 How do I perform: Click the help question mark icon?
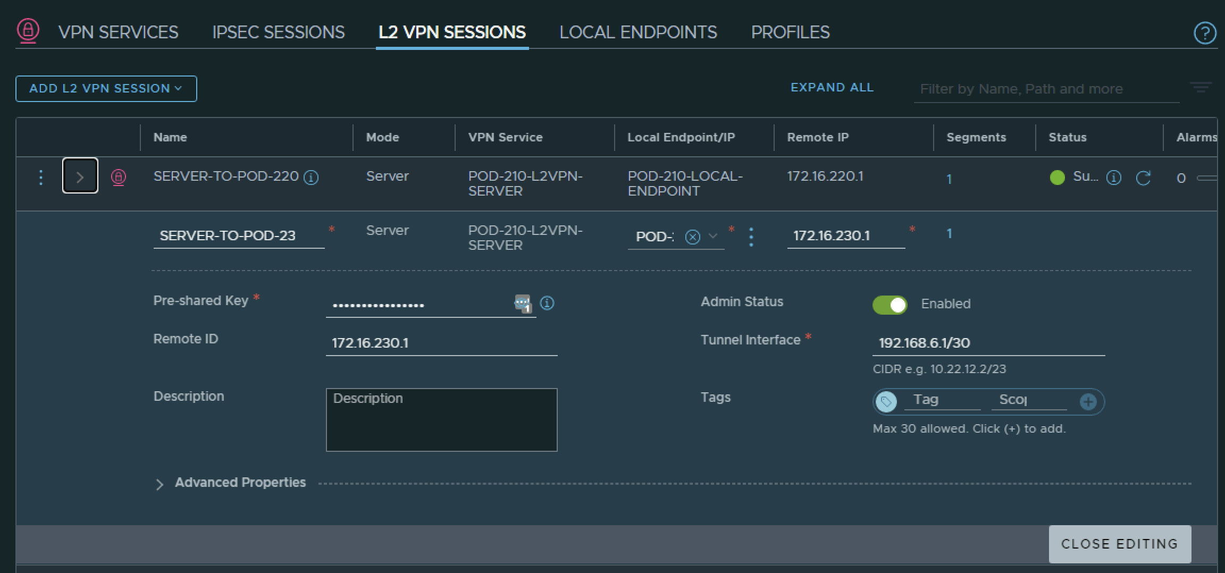coord(1204,33)
